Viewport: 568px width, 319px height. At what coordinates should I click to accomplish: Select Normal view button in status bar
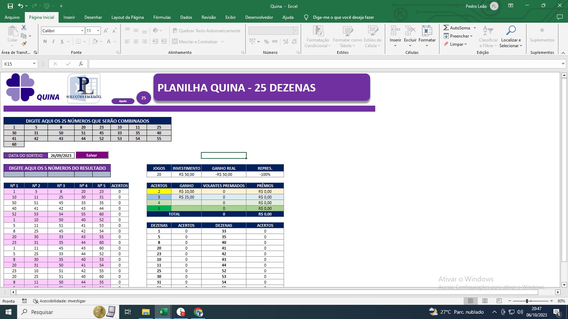pyautogui.click(x=471, y=301)
